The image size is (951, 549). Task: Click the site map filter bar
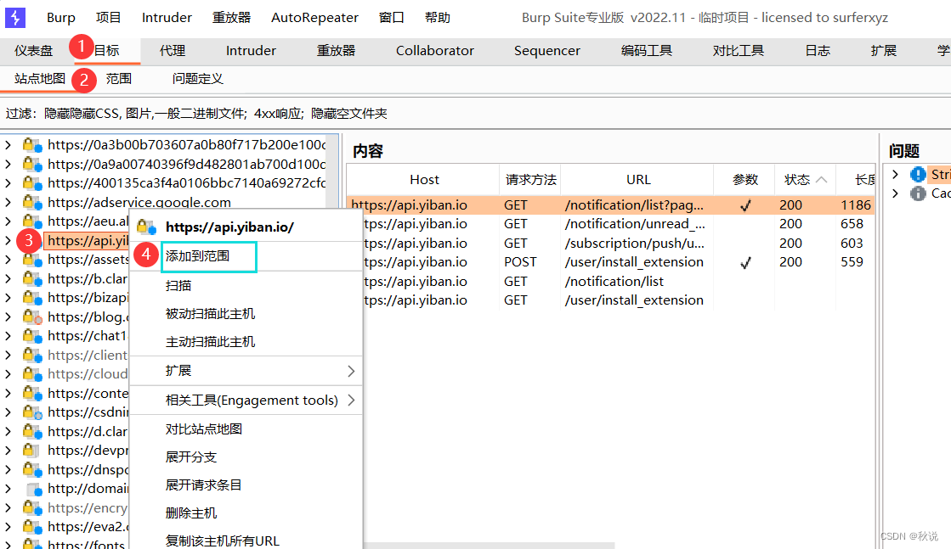point(476,114)
